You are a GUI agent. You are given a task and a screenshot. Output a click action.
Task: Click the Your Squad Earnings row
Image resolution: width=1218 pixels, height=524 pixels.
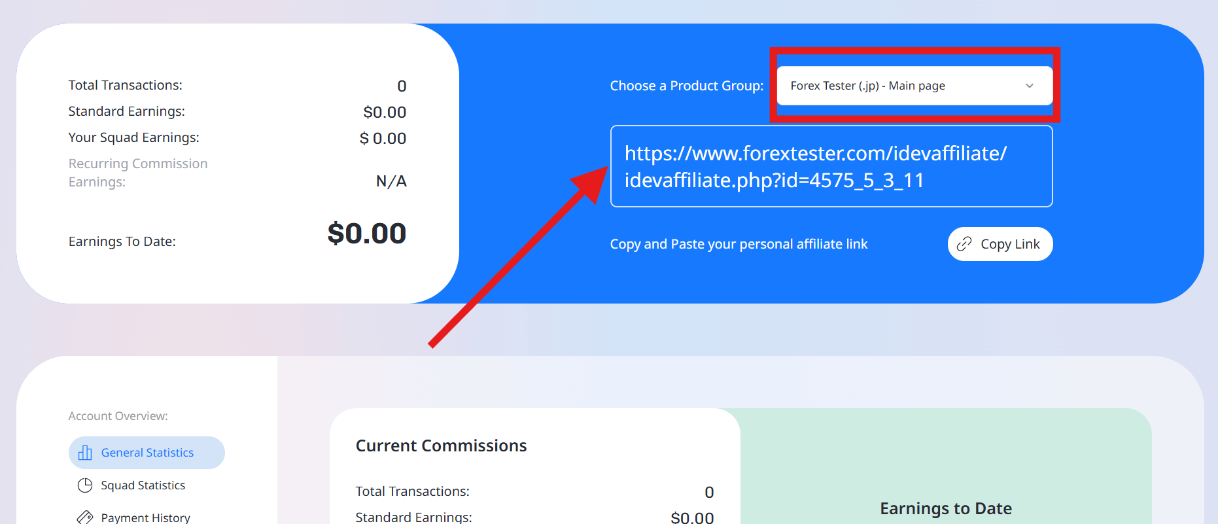pos(237,138)
